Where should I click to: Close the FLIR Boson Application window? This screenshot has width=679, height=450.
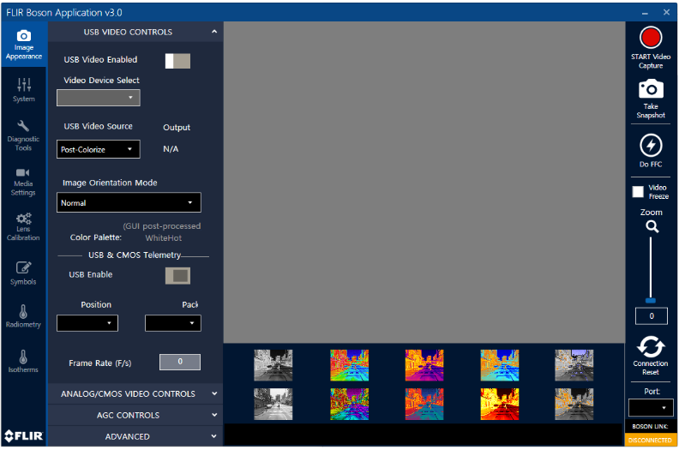[x=666, y=12]
